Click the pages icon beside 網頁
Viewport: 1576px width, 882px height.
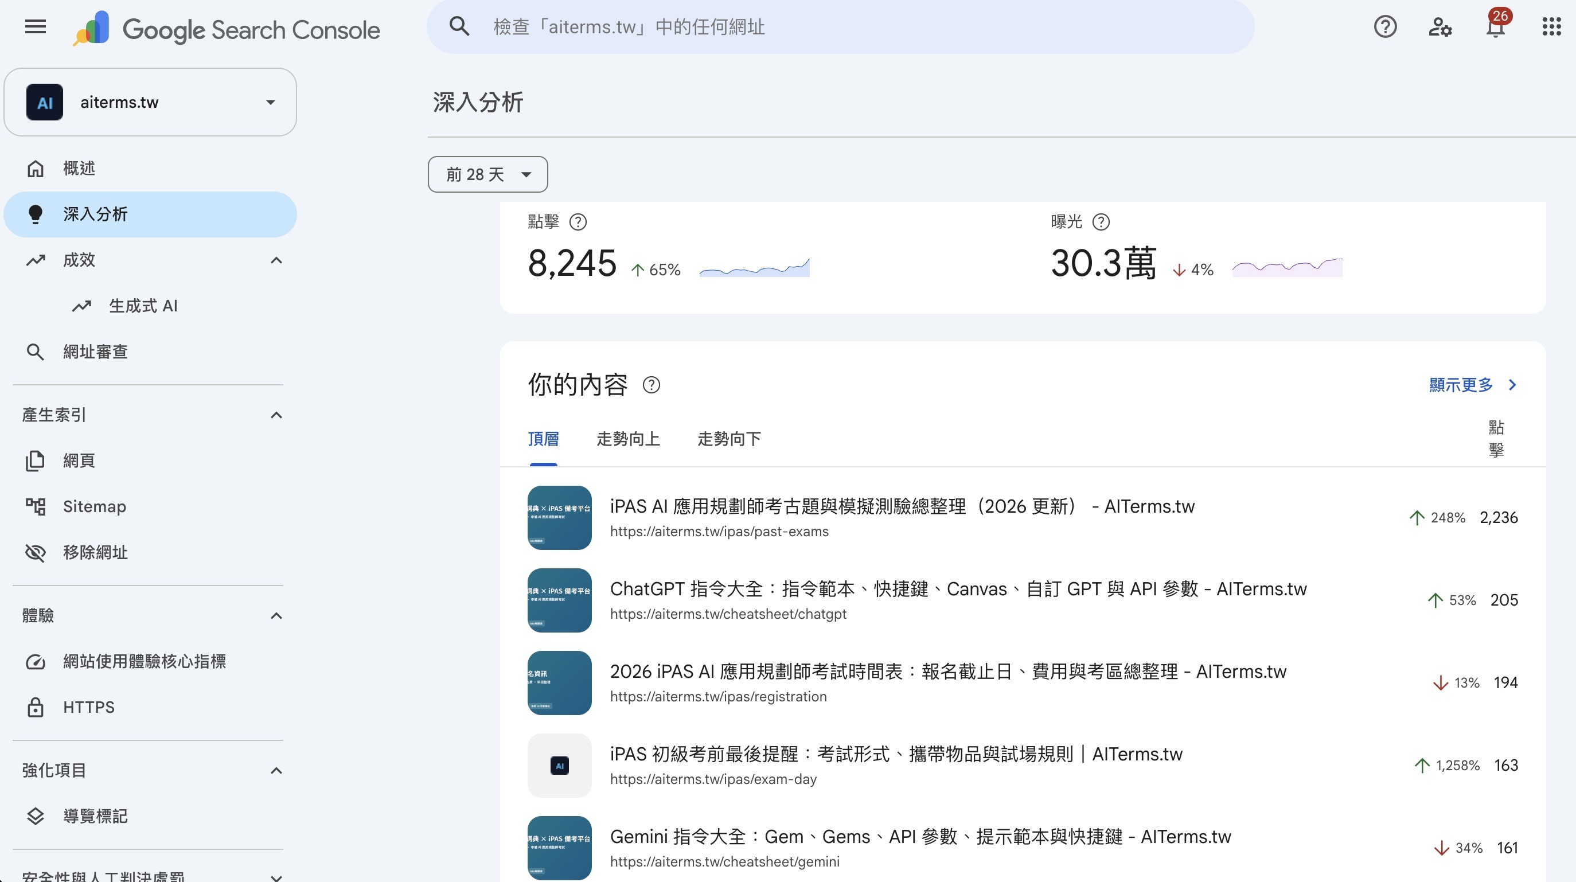[36, 460]
